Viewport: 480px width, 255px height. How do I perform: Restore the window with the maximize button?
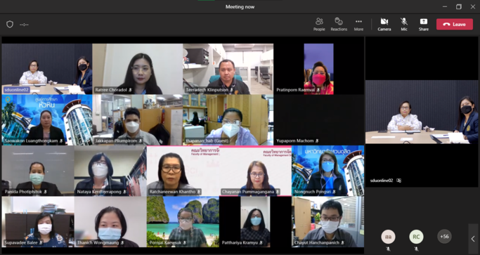(459, 7)
